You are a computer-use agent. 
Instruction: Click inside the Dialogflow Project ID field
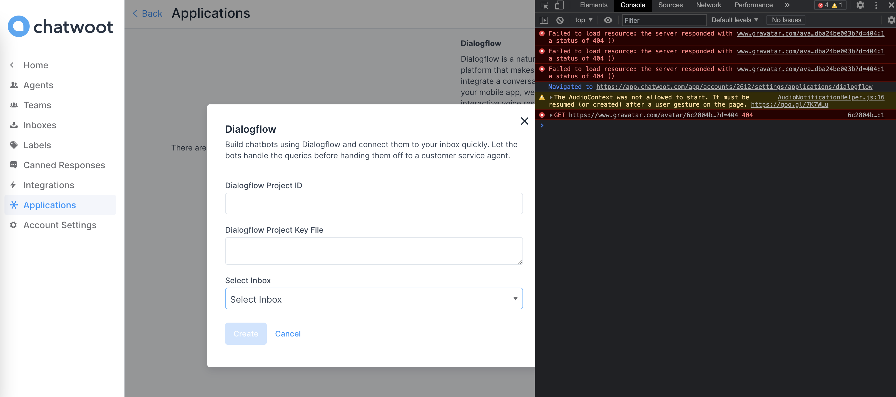[374, 203]
